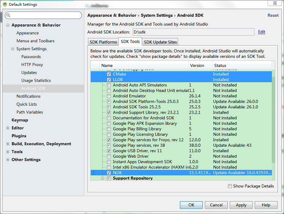Uncheck Google Play services for Froyo
Viewport: 284px width, 214px height.
coord(109,140)
